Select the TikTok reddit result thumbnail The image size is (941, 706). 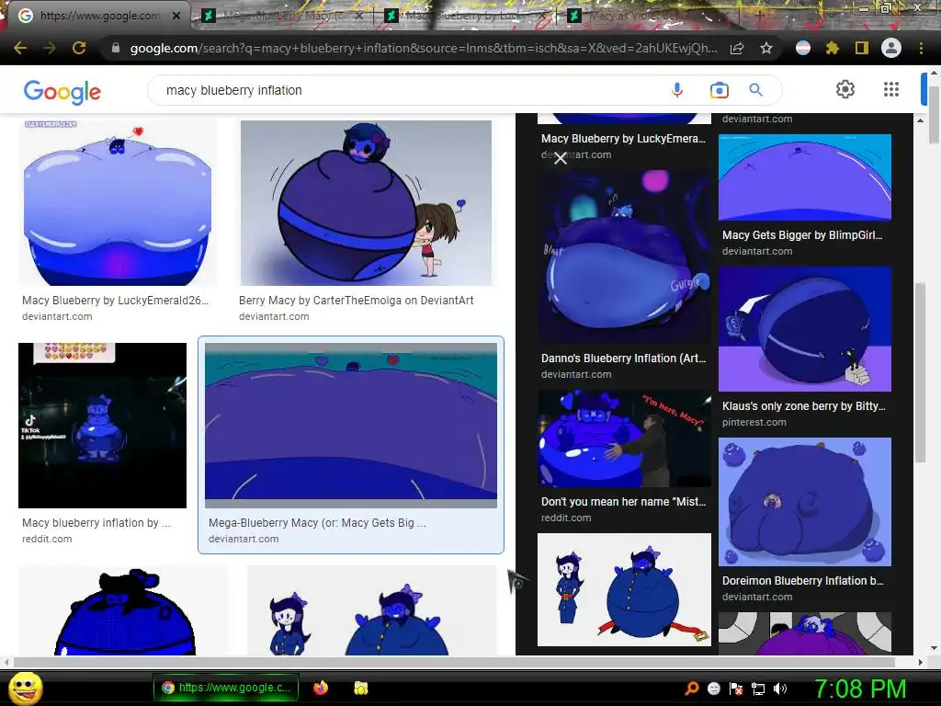click(103, 426)
